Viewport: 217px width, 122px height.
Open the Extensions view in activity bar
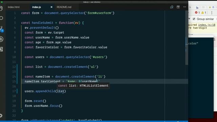[x=1, y=49]
